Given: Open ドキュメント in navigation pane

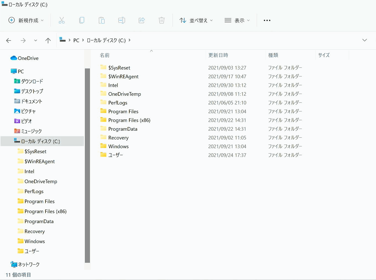Looking at the screenshot, I should click(28, 101).
